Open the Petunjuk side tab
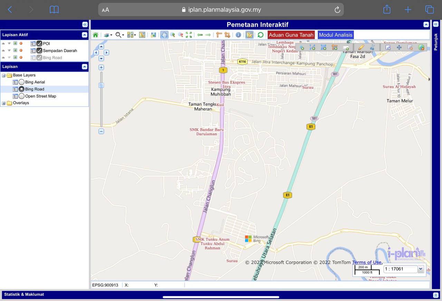 click(436, 41)
